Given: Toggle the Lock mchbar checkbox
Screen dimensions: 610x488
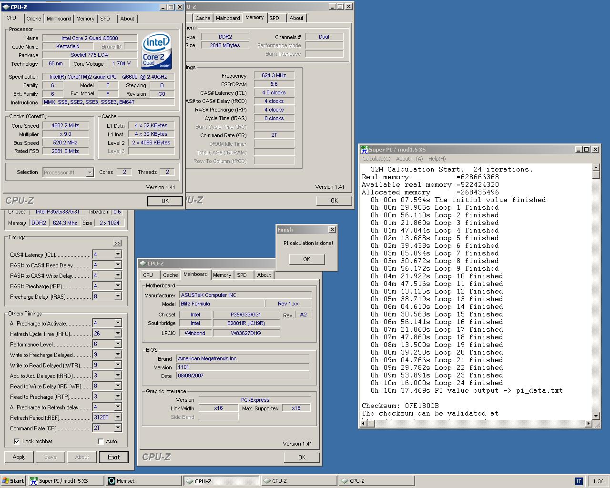Looking at the screenshot, I should [x=17, y=441].
